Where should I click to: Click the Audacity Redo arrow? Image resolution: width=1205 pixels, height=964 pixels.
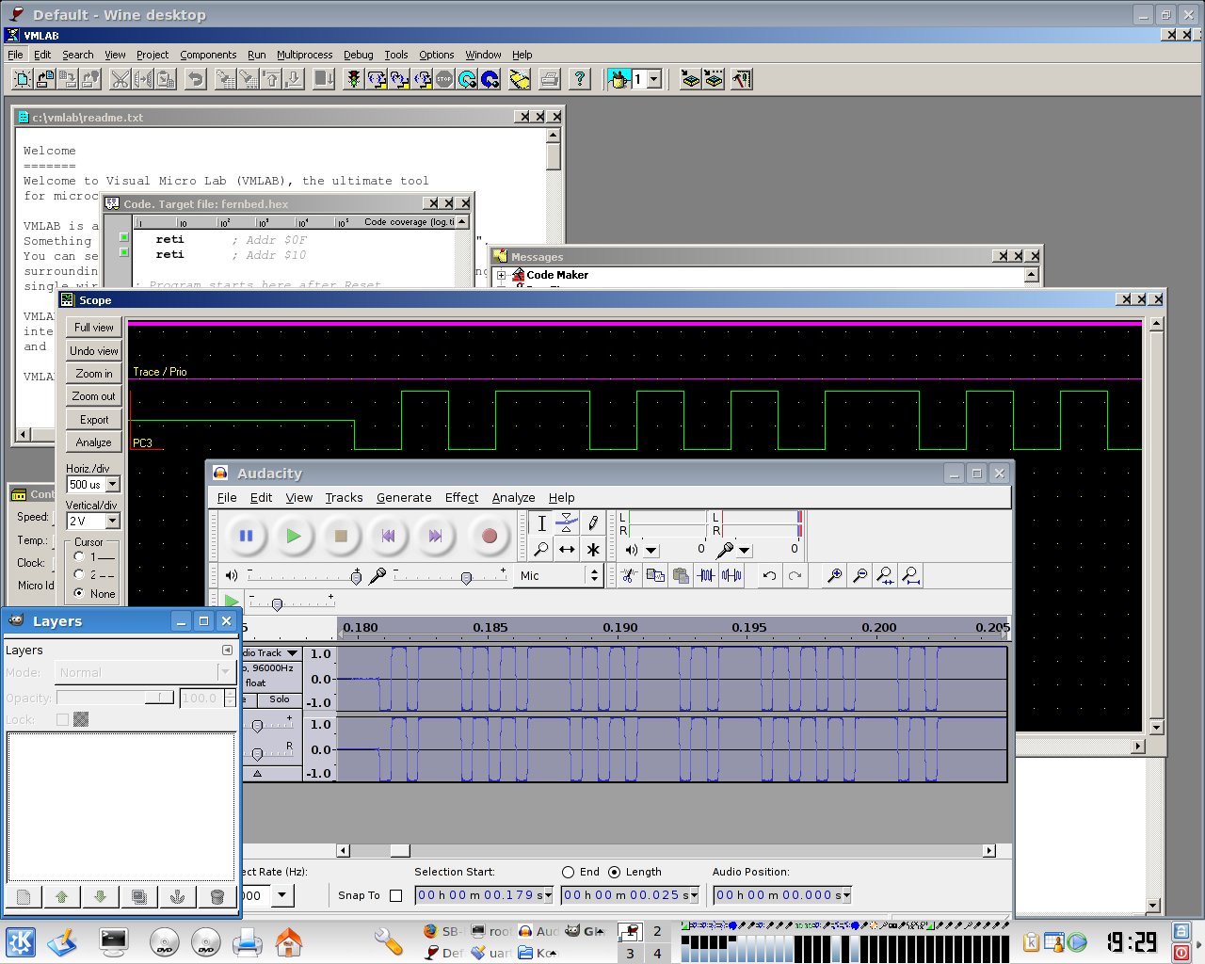(x=795, y=575)
